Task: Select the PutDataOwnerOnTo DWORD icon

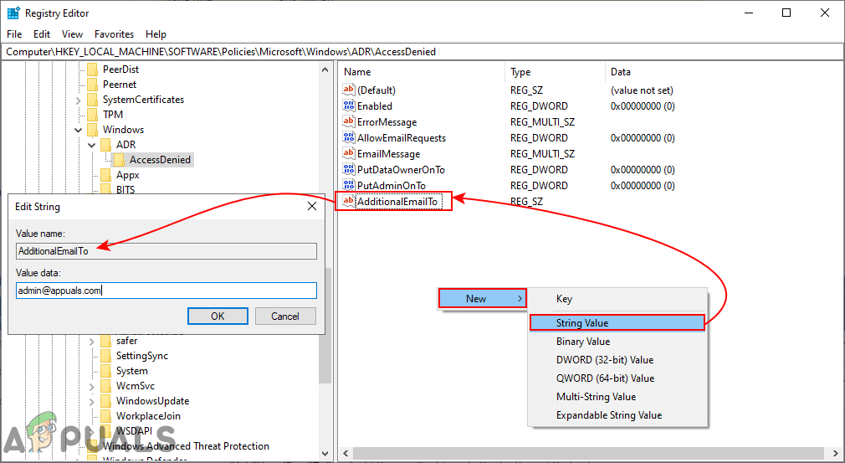Action: 349,169
